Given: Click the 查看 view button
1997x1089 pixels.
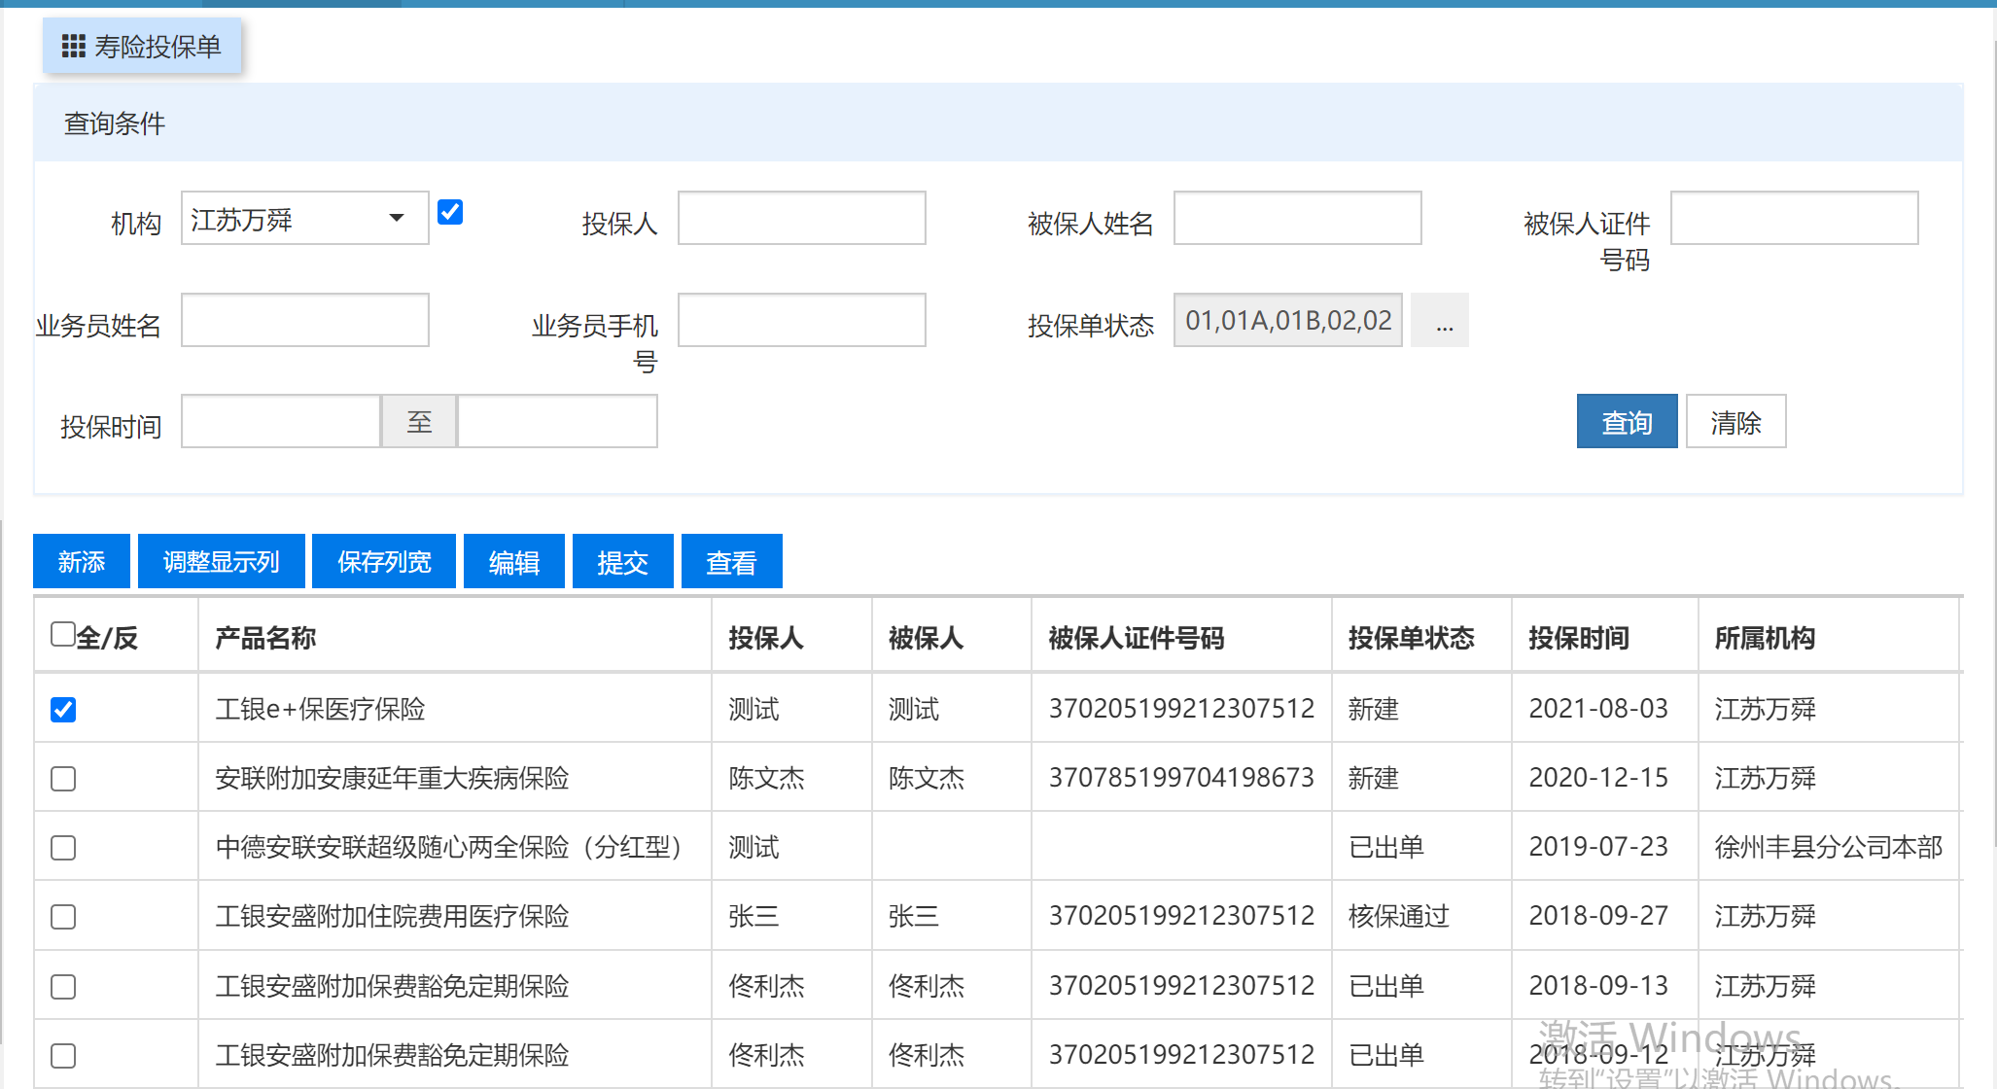Looking at the screenshot, I should coord(731,562).
